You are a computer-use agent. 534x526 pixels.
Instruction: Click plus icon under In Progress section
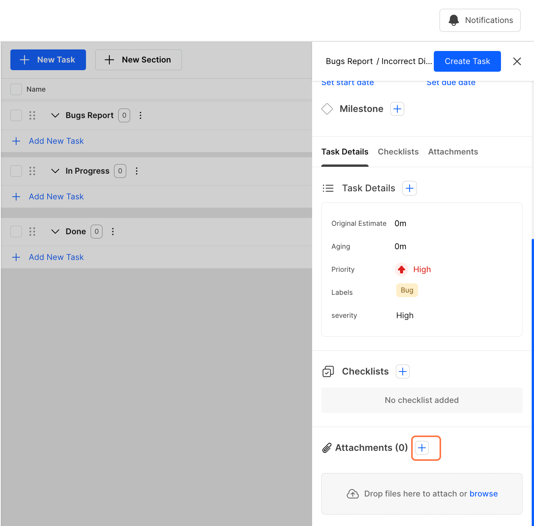pos(16,197)
